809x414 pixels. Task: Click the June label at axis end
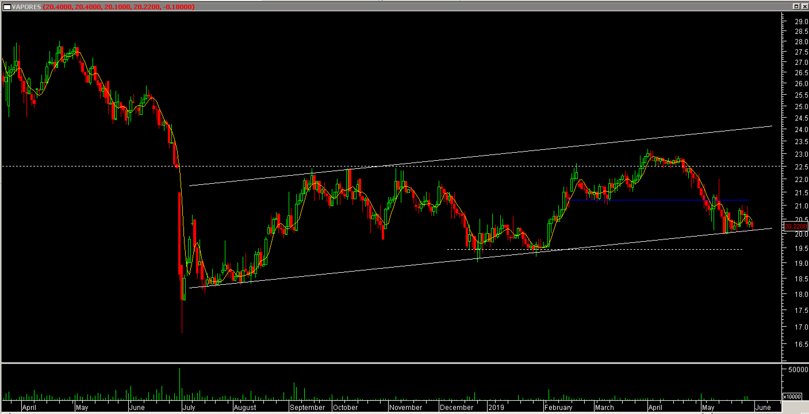(763, 407)
